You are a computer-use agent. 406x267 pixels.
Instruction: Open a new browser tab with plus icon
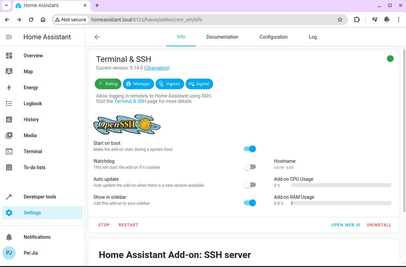point(97,5)
